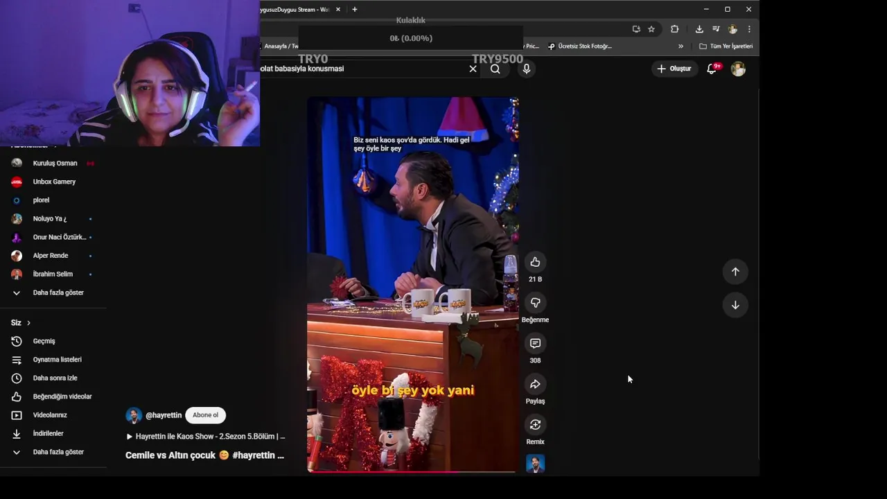Open a new browser tab
Viewport: 887px width, 499px height.
click(355, 10)
